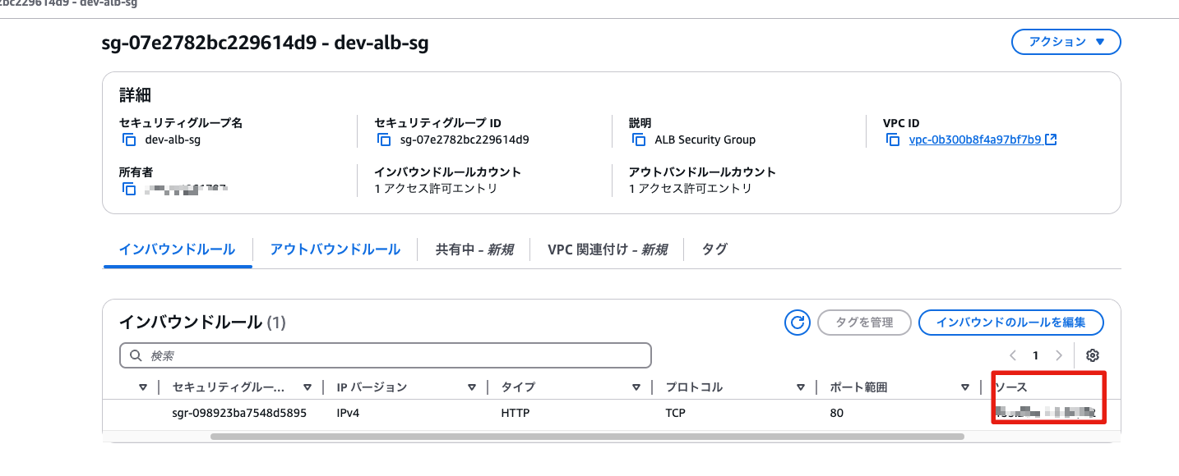Open the table preferences gear
Viewport: 1179px width, 476px height.
[1092, 355]
